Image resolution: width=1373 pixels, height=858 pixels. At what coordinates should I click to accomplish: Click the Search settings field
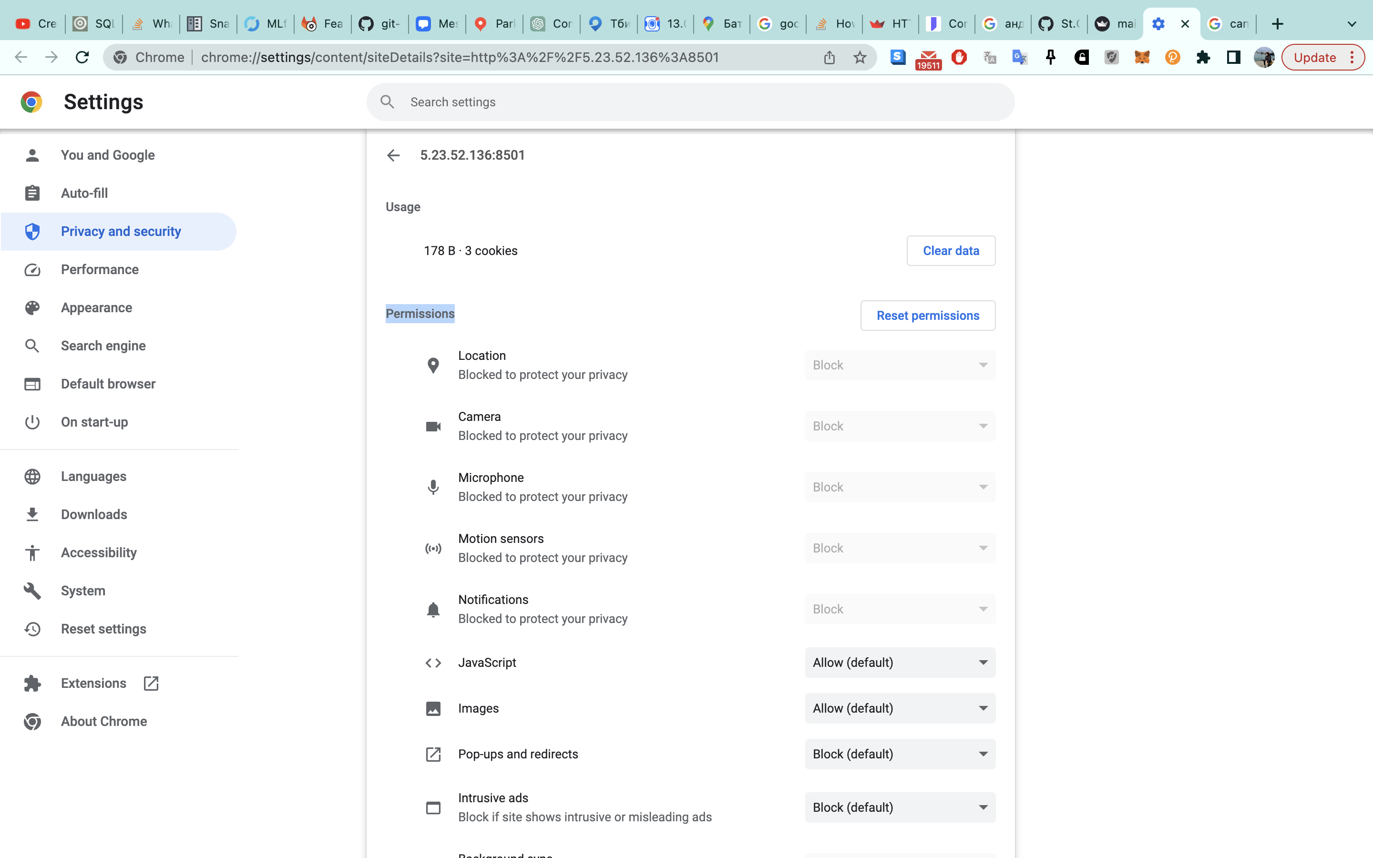tap(624, 102)
